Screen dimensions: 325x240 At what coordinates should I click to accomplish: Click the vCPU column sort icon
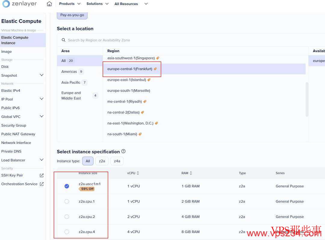click(x=138, y=173)
